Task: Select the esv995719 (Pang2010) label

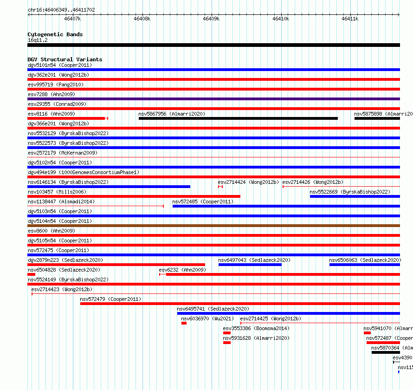Action: 56,84
